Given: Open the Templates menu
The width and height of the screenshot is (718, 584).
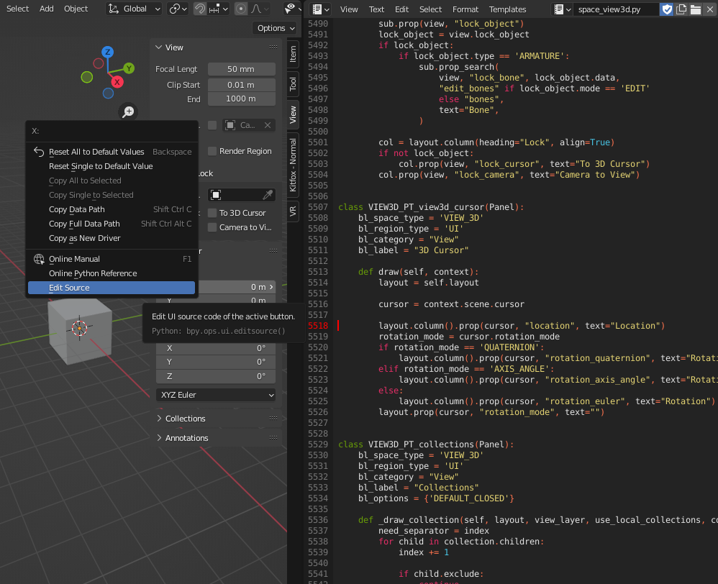Looking at the screenshot, I should (x=507, y=9).
